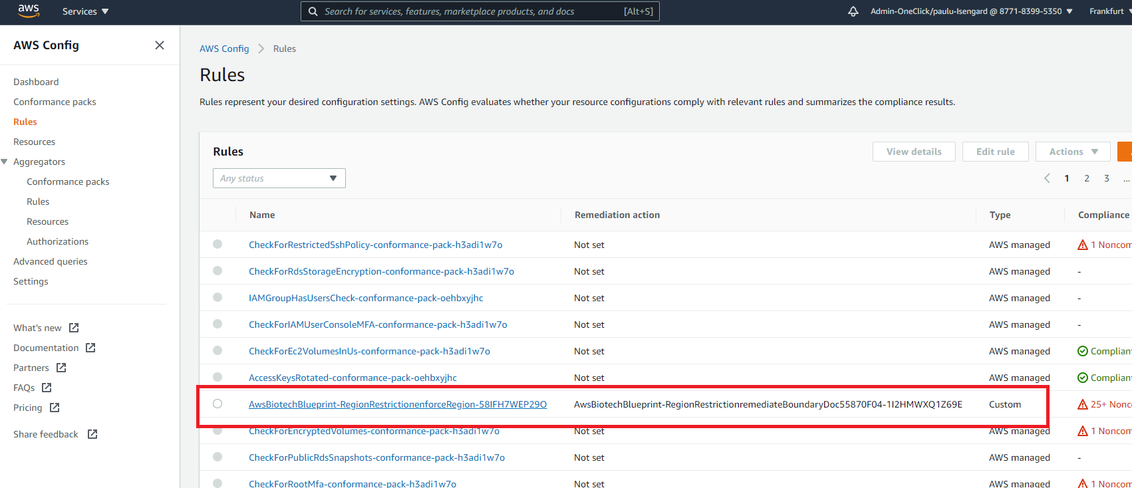Open the AWS Config breadcrumb link
This screenshot has width=1132, height=488.
[x=224, y=49]
